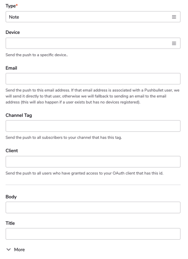This screenshot has height=259, width=188.
Task: Expand the More section label
Action: click(x=19, y=250)
